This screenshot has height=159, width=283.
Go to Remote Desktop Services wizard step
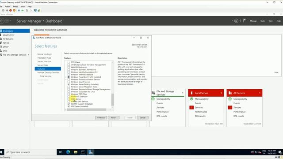tap(48, 72)
